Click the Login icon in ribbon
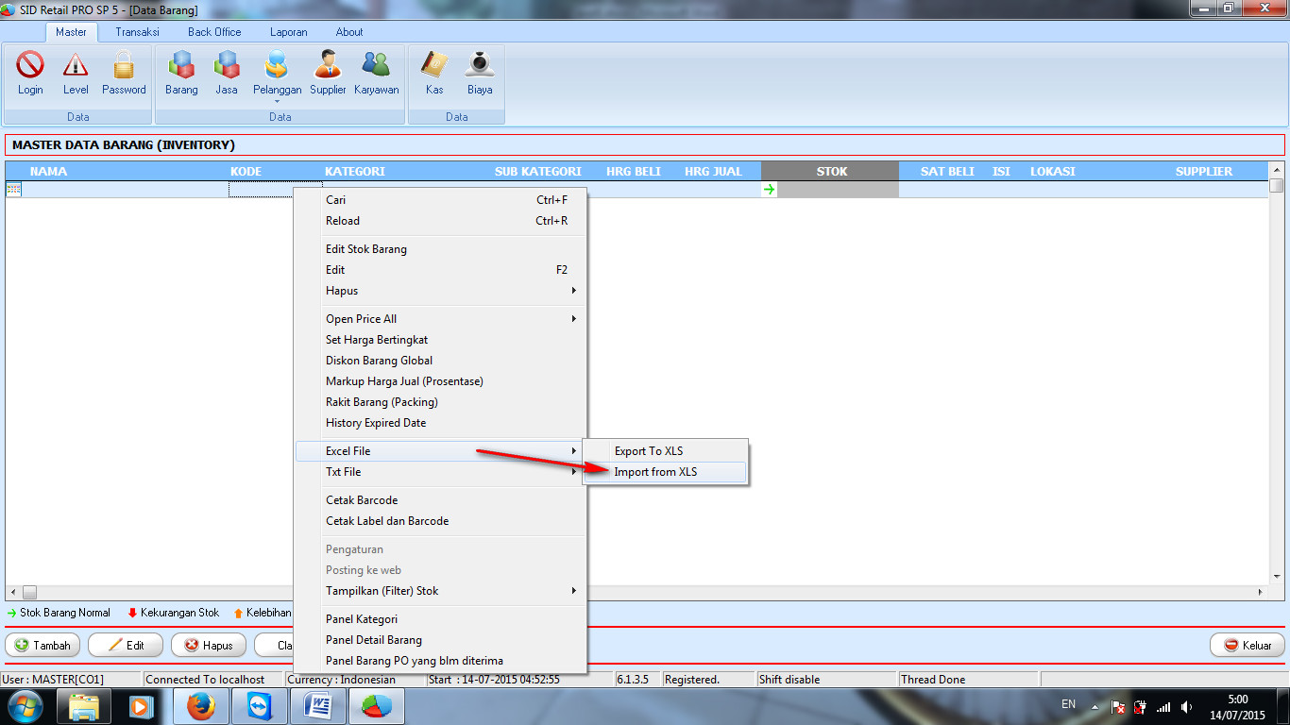Image resolution: width=1290 pixels, height=725 pixels. tap(30, 66)
